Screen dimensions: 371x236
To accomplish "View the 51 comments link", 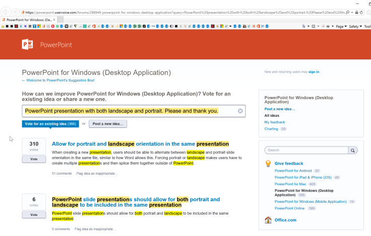I will tap(62, 174).
